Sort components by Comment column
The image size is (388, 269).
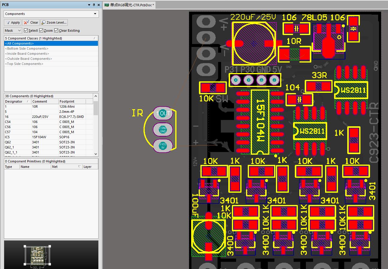coord(45,101)
